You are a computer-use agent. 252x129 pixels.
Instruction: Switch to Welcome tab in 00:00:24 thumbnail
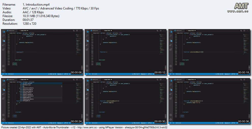[11, 80]
